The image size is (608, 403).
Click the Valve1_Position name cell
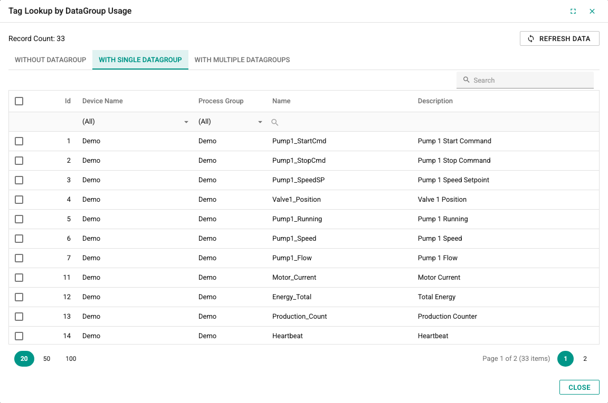(296, 199)
